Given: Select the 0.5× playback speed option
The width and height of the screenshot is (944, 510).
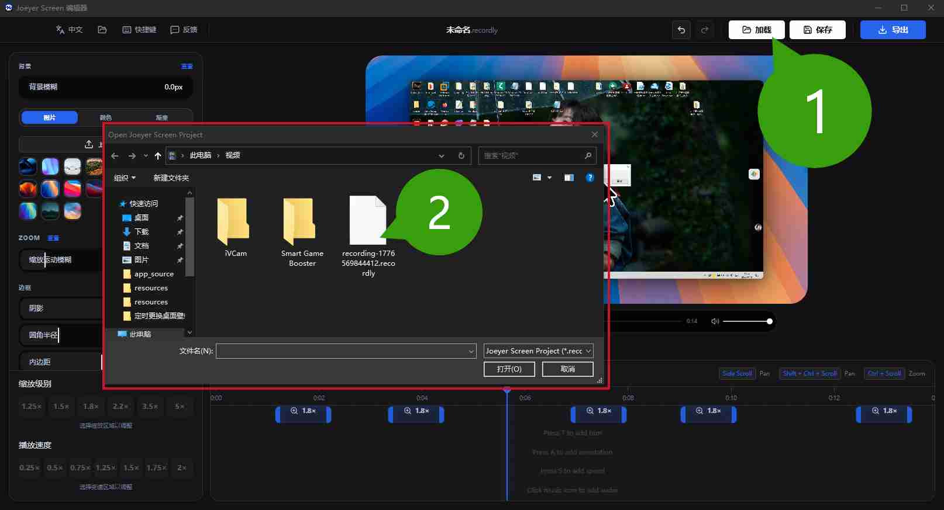Looking at the screenshot, I should click(x=55, y=467).
